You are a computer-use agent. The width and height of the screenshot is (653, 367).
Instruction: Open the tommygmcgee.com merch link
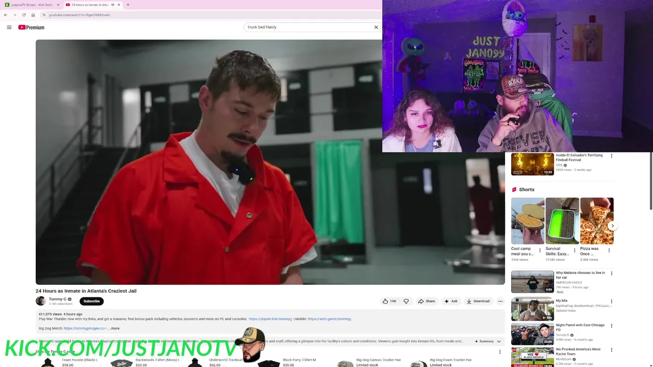click(x=85, y=328)
